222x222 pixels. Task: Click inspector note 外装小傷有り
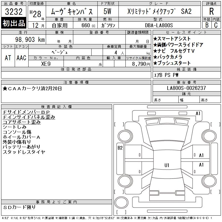click(x=17, y=142)
